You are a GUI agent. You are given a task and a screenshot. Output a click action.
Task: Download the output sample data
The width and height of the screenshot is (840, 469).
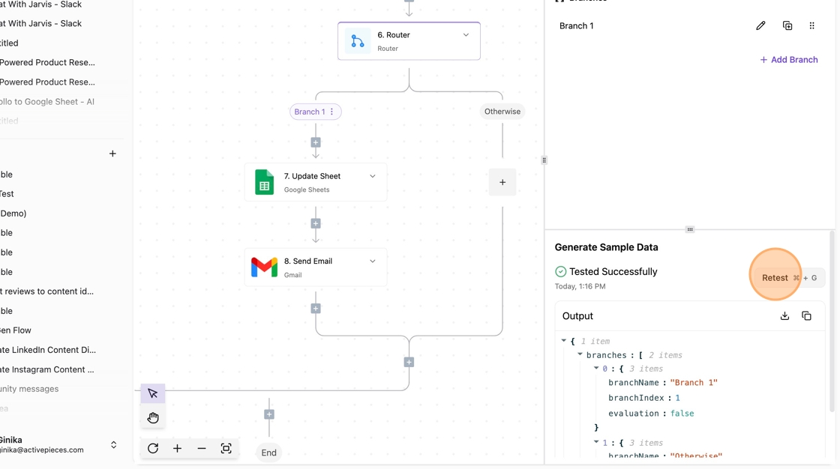[x=784, y=316]
